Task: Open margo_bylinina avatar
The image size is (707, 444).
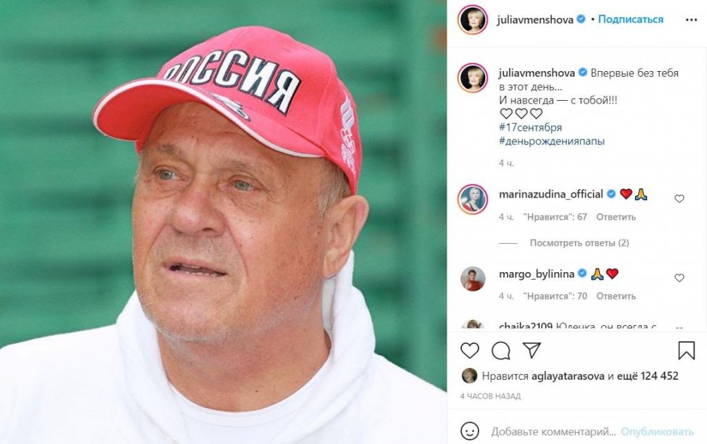Action: (x=472, y=278)
